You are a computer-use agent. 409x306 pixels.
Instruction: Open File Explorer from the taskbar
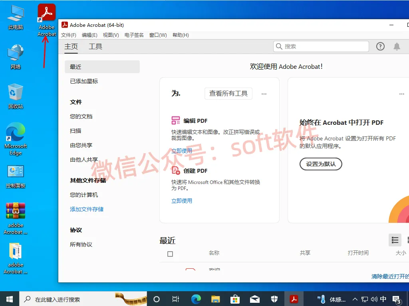pos(215,299)
